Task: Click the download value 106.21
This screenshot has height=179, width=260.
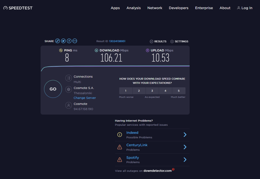Action: [x=111, y=58]
